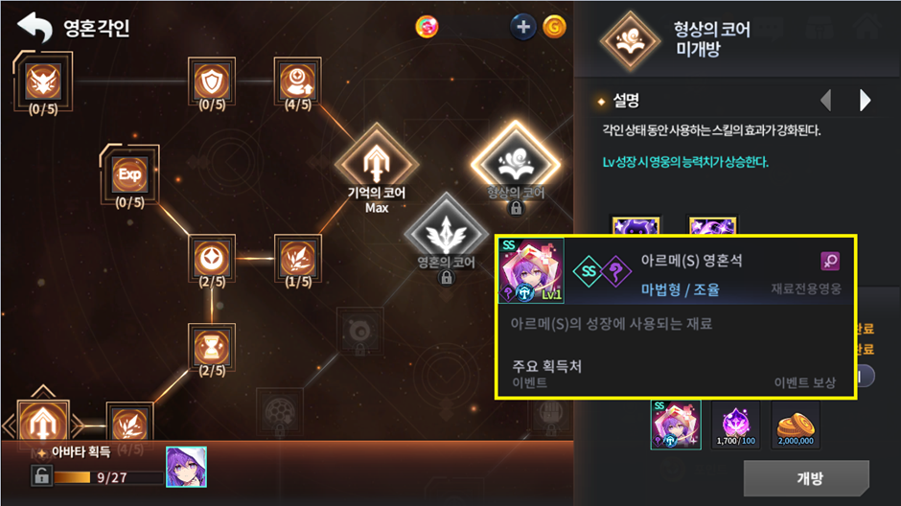Image resolution: width=901 pixels, height=506 pixels.
Task: Click the 개방 unlock button
Action: pos(807,478)
